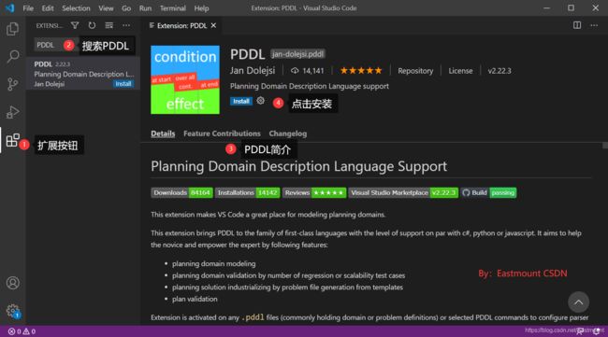Image resolution: width=608 pixels, height=337 pixels.
Task: Open extensions panel more actions menu
Action: (x=126, y=25)
